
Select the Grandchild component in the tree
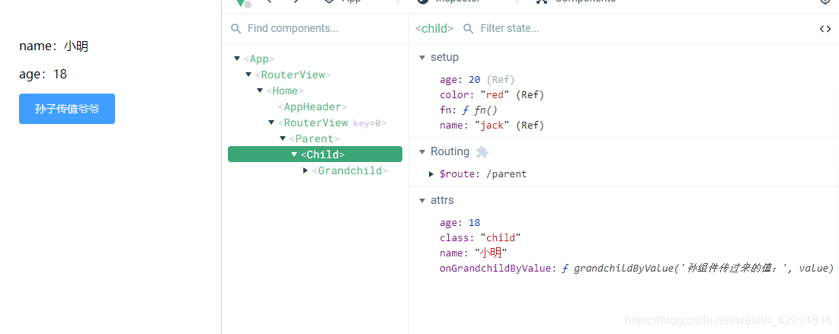350,170
